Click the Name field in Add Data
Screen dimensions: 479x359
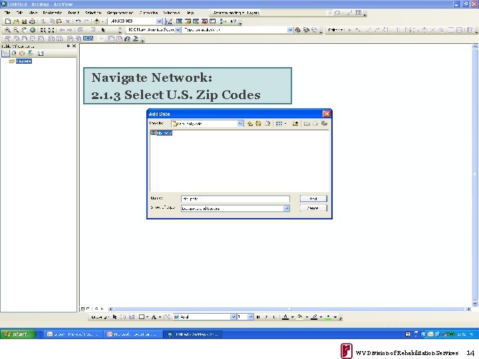click(236, 199)
